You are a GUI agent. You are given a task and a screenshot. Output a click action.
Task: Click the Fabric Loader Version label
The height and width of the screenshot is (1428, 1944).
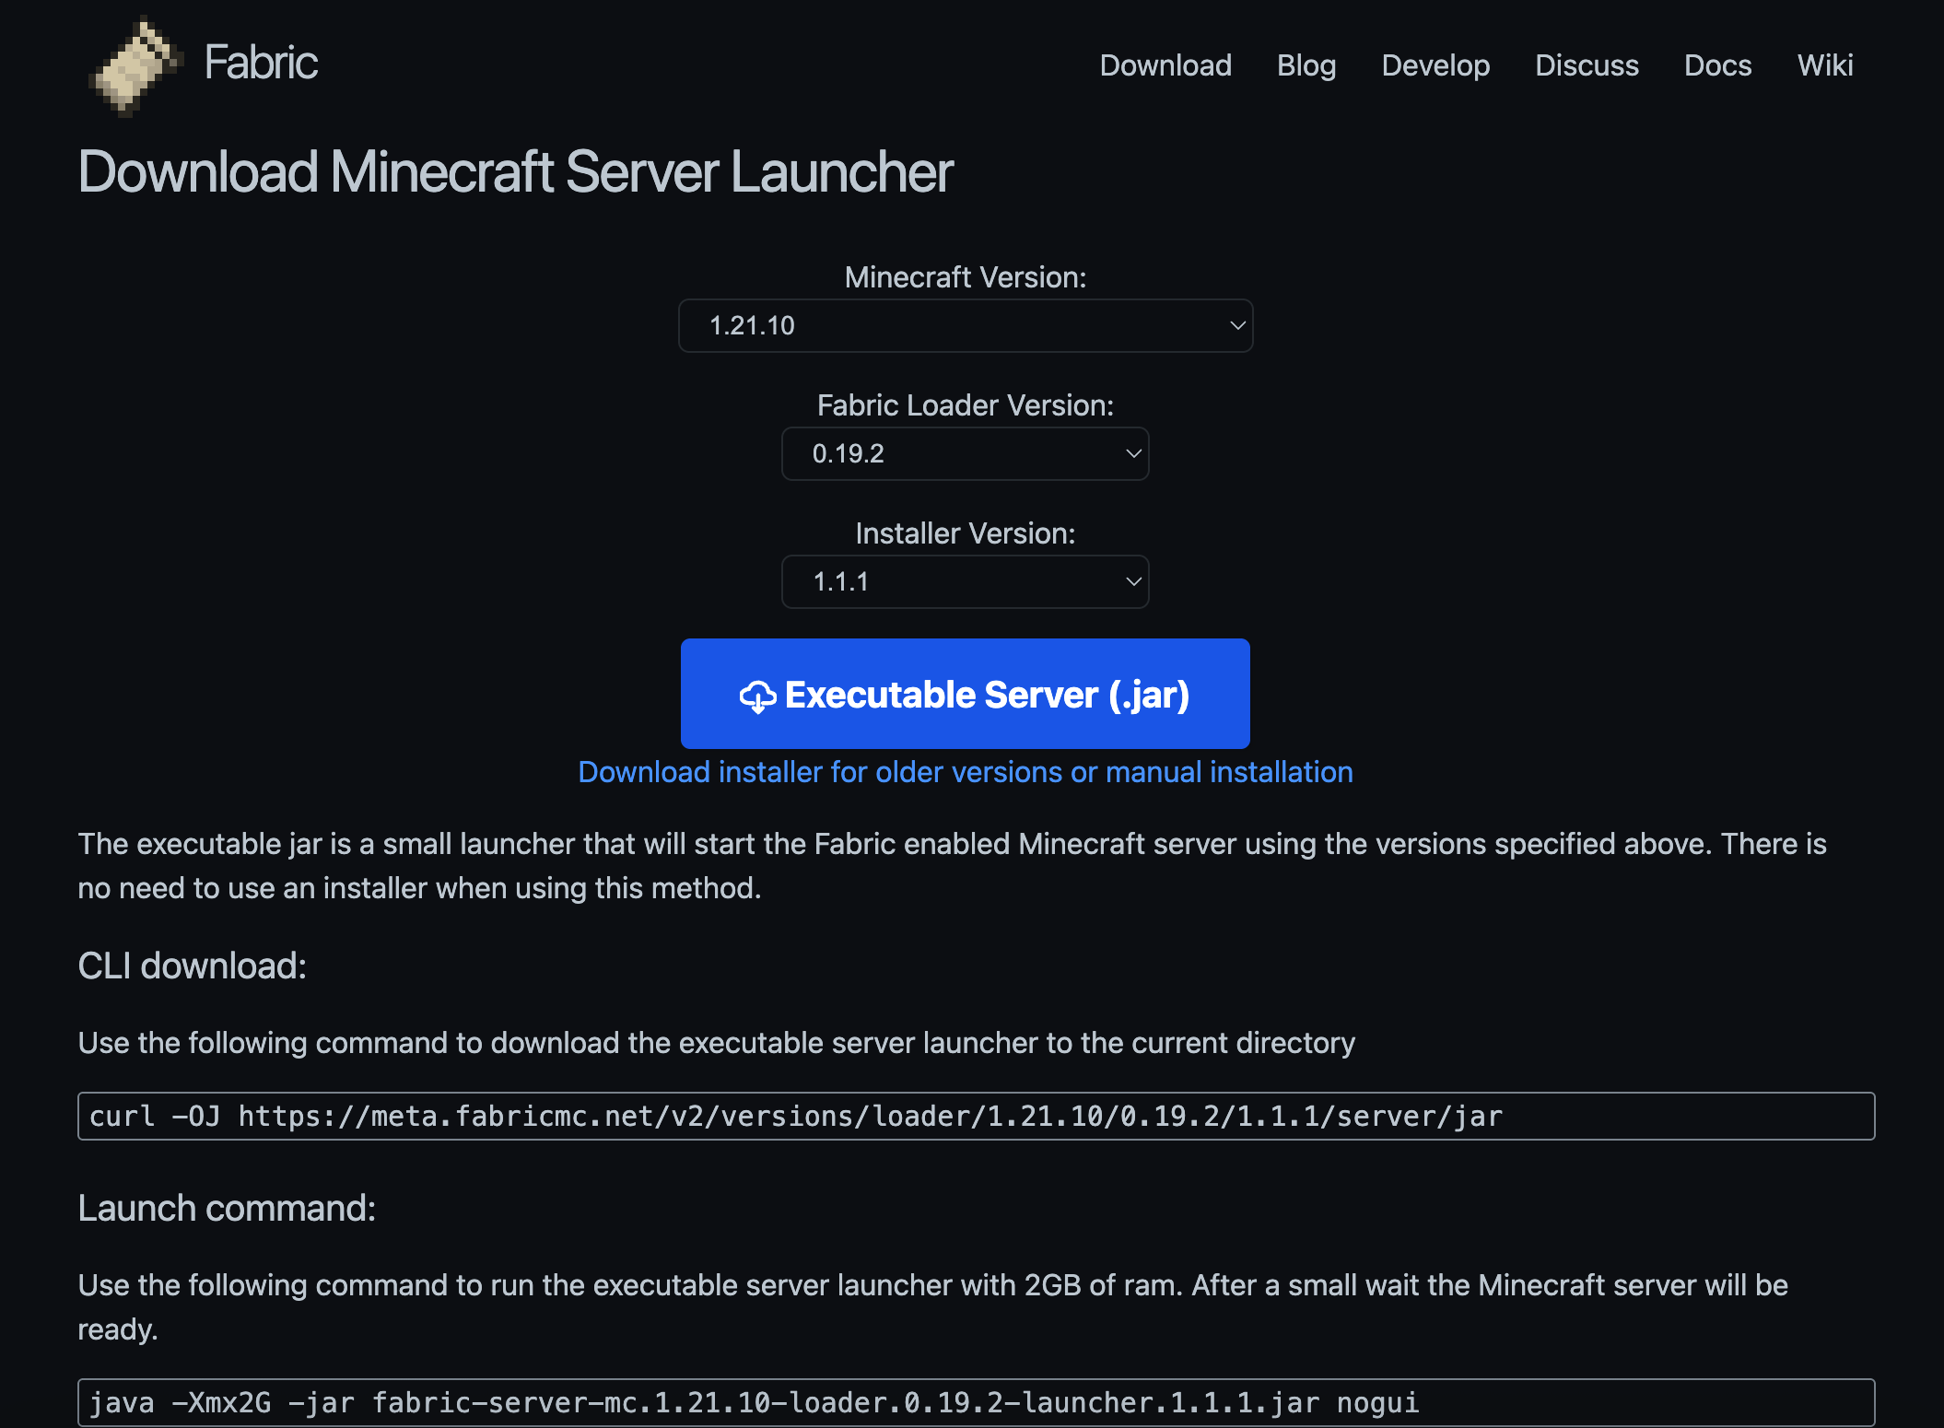966,405
